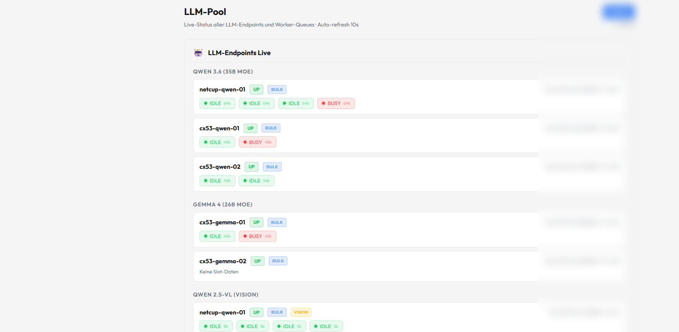Screen dimensions: 679x332
Task: Select the cx53-gemma-02 endpoint name
Action: click(223, 261)
